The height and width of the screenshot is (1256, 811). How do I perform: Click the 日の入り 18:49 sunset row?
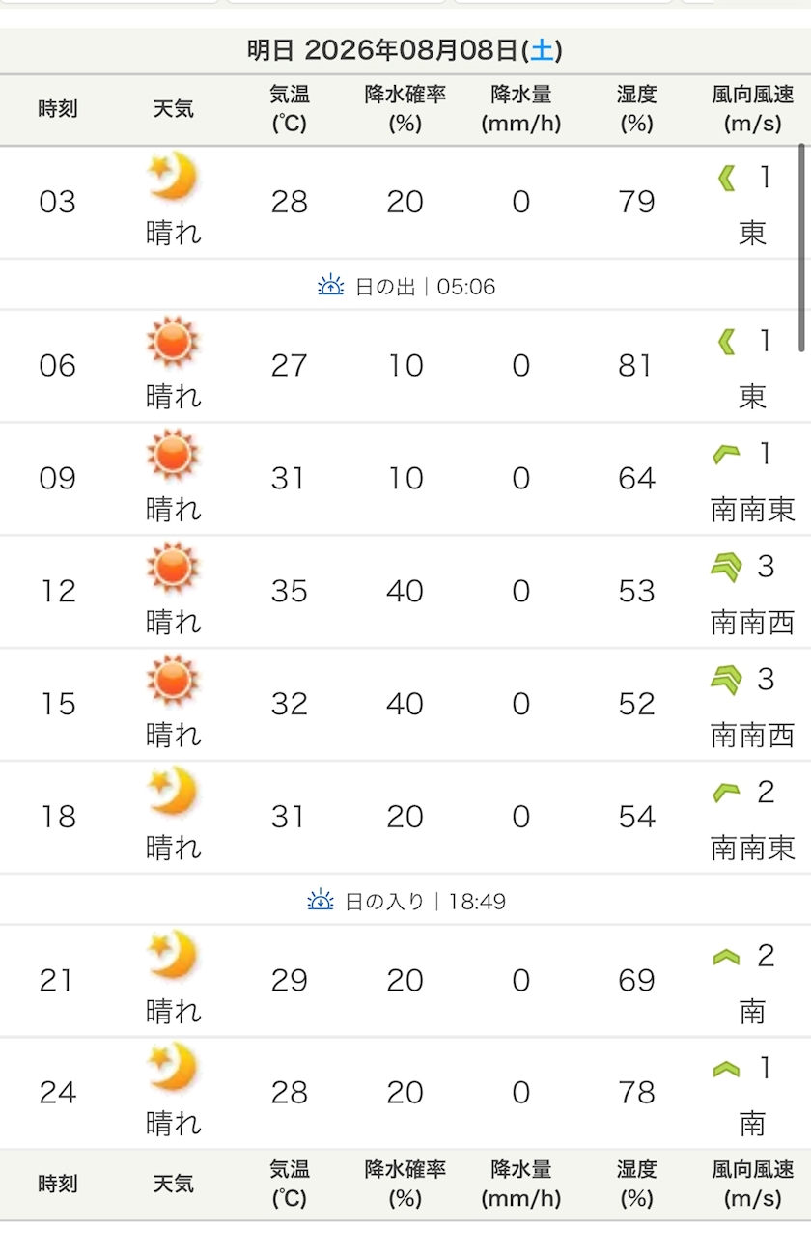[x=405, y=901]
